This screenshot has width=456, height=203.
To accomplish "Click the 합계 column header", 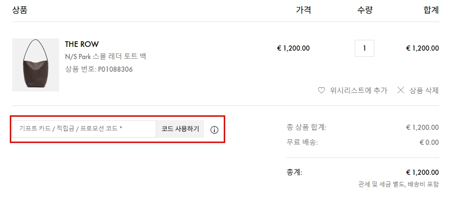I will [x=431, y=10].
